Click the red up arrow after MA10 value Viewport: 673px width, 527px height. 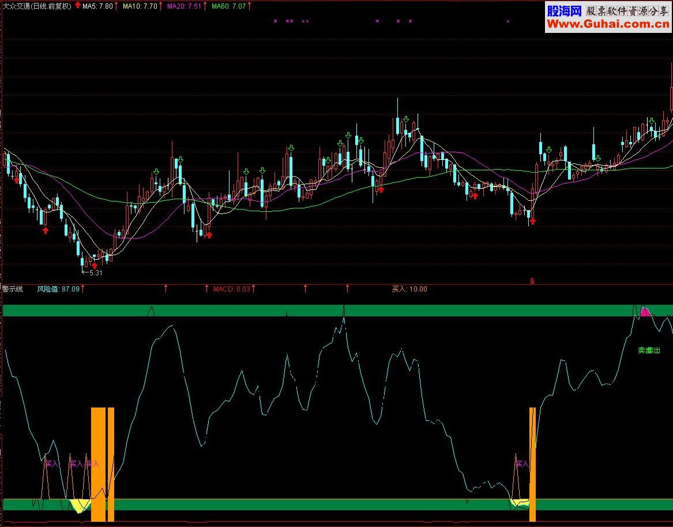[x=160, y=6]
